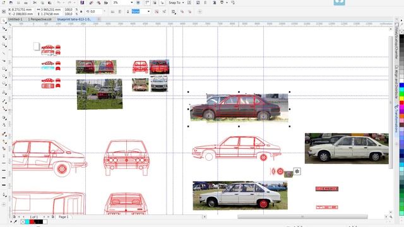Click the vertical scrollbar thumb

[x=391, y=102]
